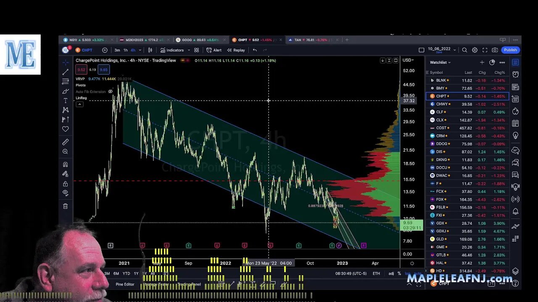Select the text annotation tool
538x302 pixels.
tap(65, 101)
